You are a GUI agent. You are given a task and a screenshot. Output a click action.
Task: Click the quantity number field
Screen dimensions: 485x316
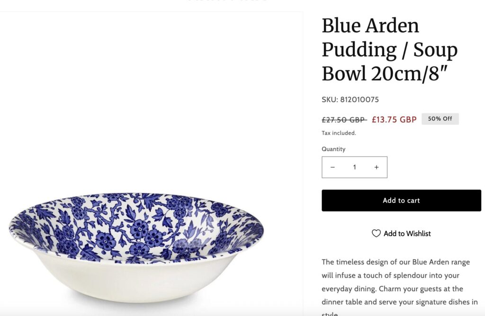(354, 167)
